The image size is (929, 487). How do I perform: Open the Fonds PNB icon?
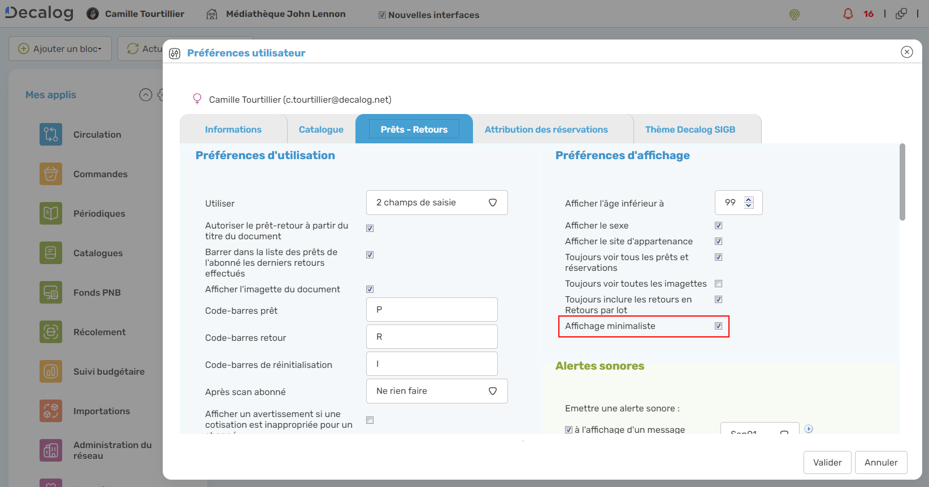(x=51, y=292)
